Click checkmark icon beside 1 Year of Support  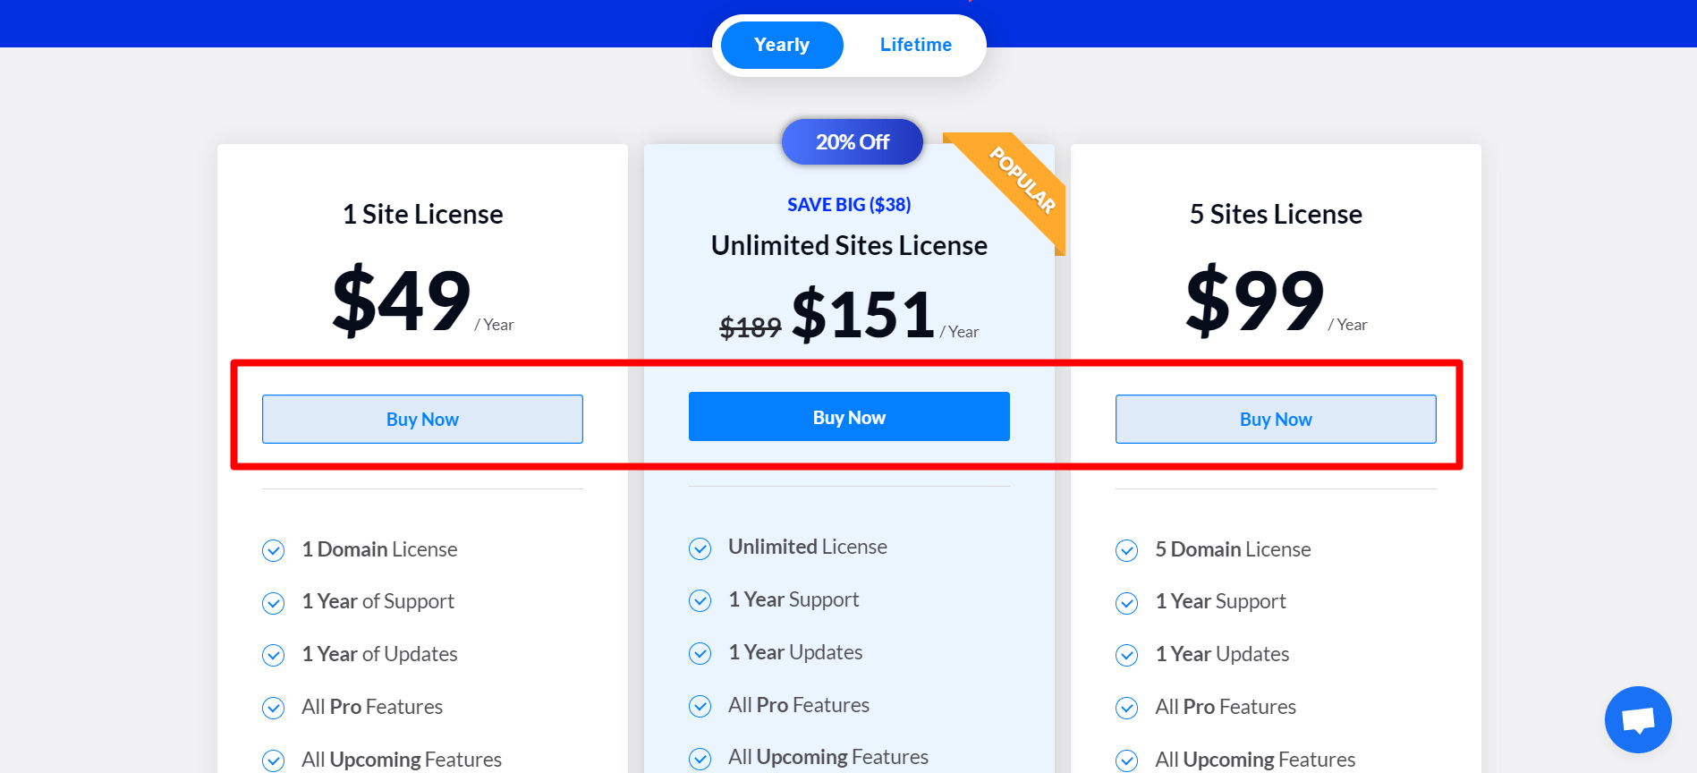273,603
